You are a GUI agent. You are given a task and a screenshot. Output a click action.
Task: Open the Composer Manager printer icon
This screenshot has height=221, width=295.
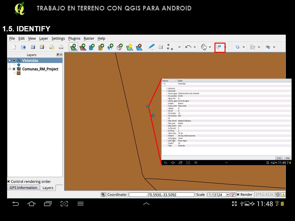61,47
